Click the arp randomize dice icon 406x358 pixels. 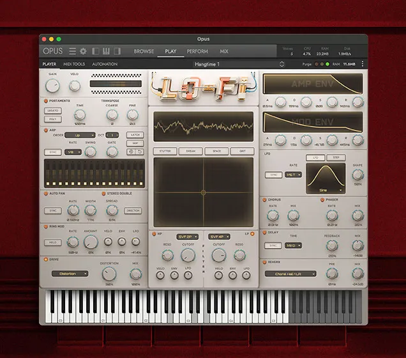(131, 152)
